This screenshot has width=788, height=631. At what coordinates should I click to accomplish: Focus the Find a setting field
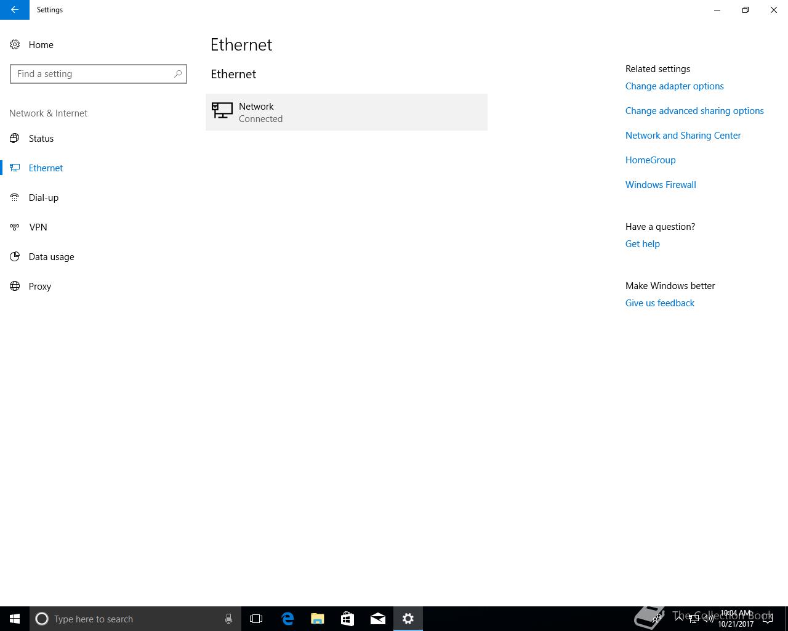pyautogui.click(x=98, y=74)
